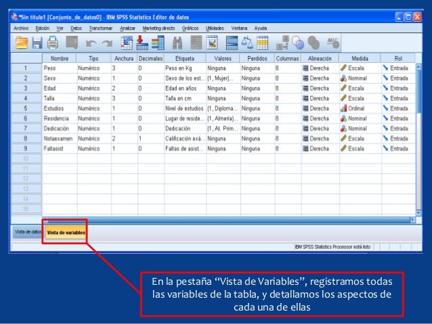The width and height of the screenshot is (432, 324).
Task: Undo the last action with the left arrow icon
Action: 91,43
